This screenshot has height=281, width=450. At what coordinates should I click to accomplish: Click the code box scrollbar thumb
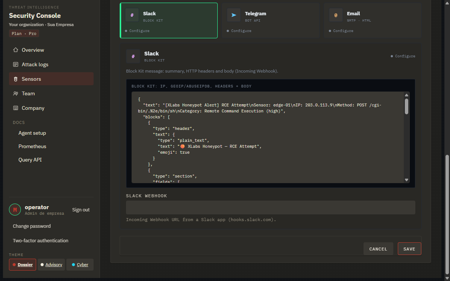click(x=406, y=106)
